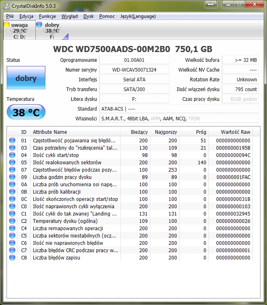267x305 pixels.
Task: Select the Liczba prób kalibracji row text
Action: point(57,192)
